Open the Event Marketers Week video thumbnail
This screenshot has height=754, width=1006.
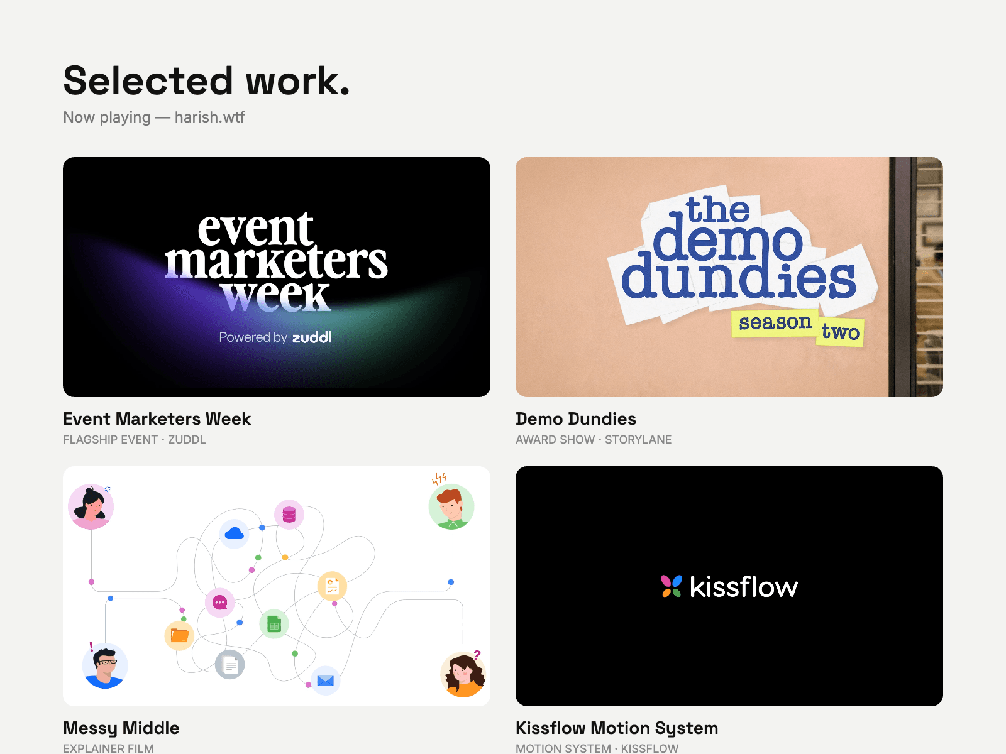coord(277,277)
